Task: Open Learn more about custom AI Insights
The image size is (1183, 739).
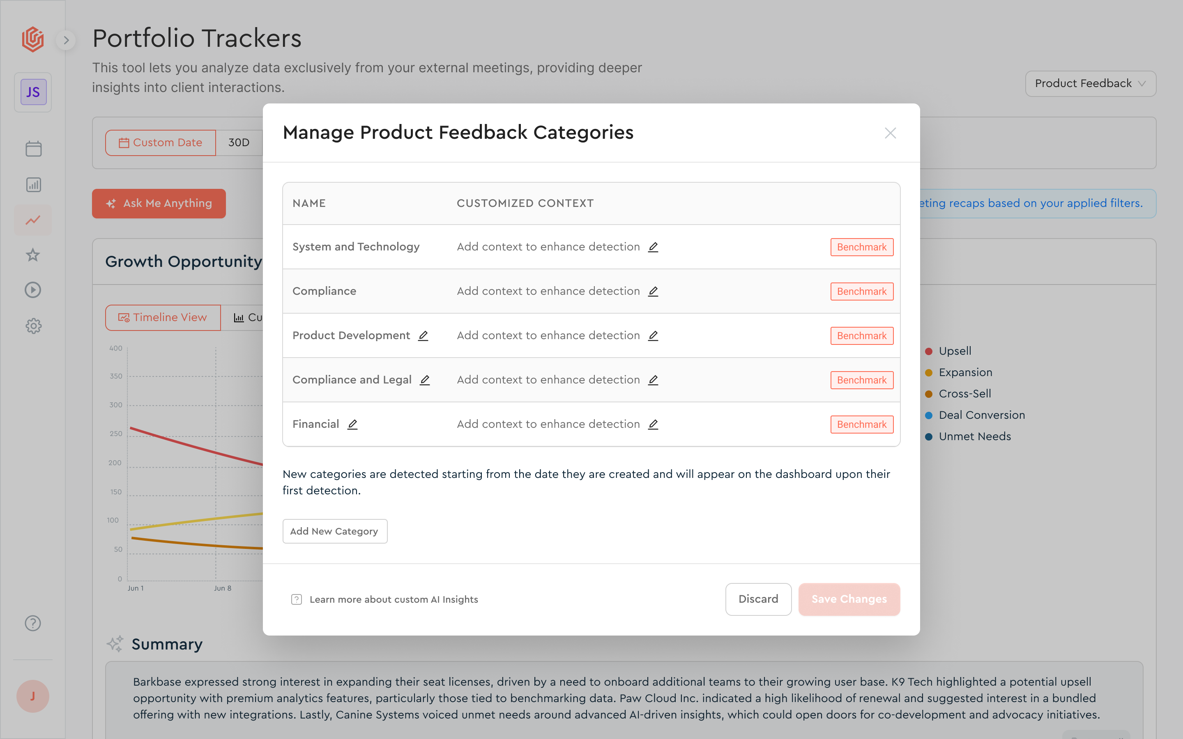Action: 394,599
